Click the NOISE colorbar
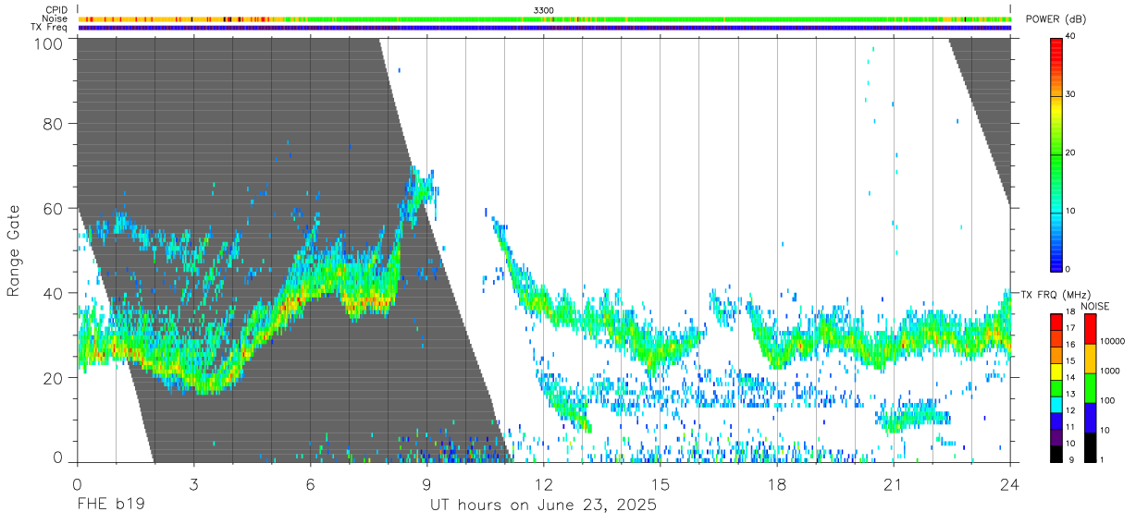This screenshot has width=1136, height=524. 1090,387
